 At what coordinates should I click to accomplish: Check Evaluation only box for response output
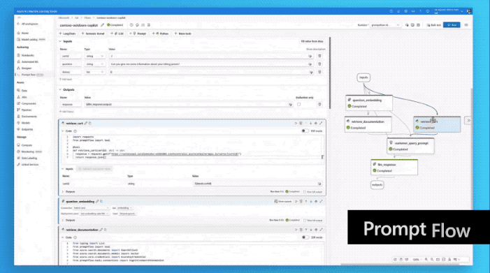298,105
